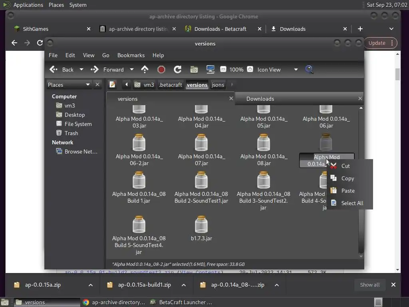Click the Forward arrow icon
Image resolution: width=409 pixels, height=307 pixels.
pos(94,70)
